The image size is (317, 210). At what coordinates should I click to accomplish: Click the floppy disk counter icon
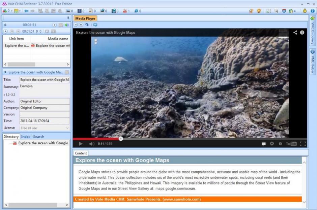pos(80,11)
